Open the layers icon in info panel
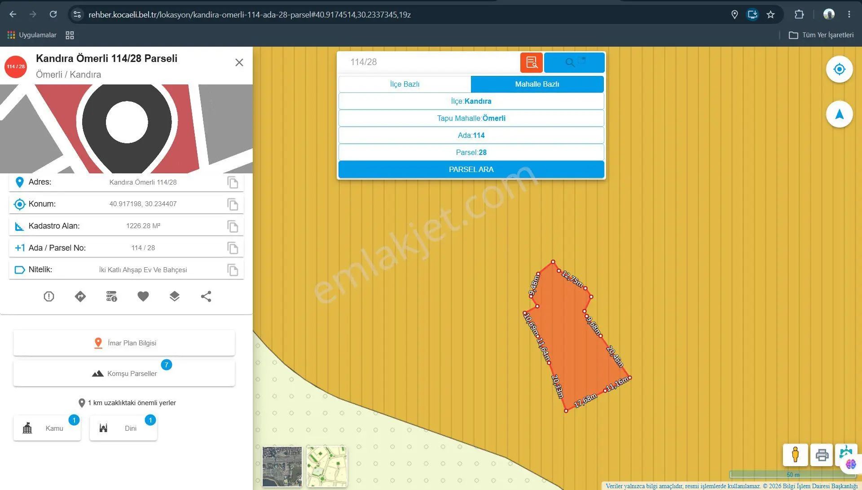The image size is (862, 490). pos(175,296)
